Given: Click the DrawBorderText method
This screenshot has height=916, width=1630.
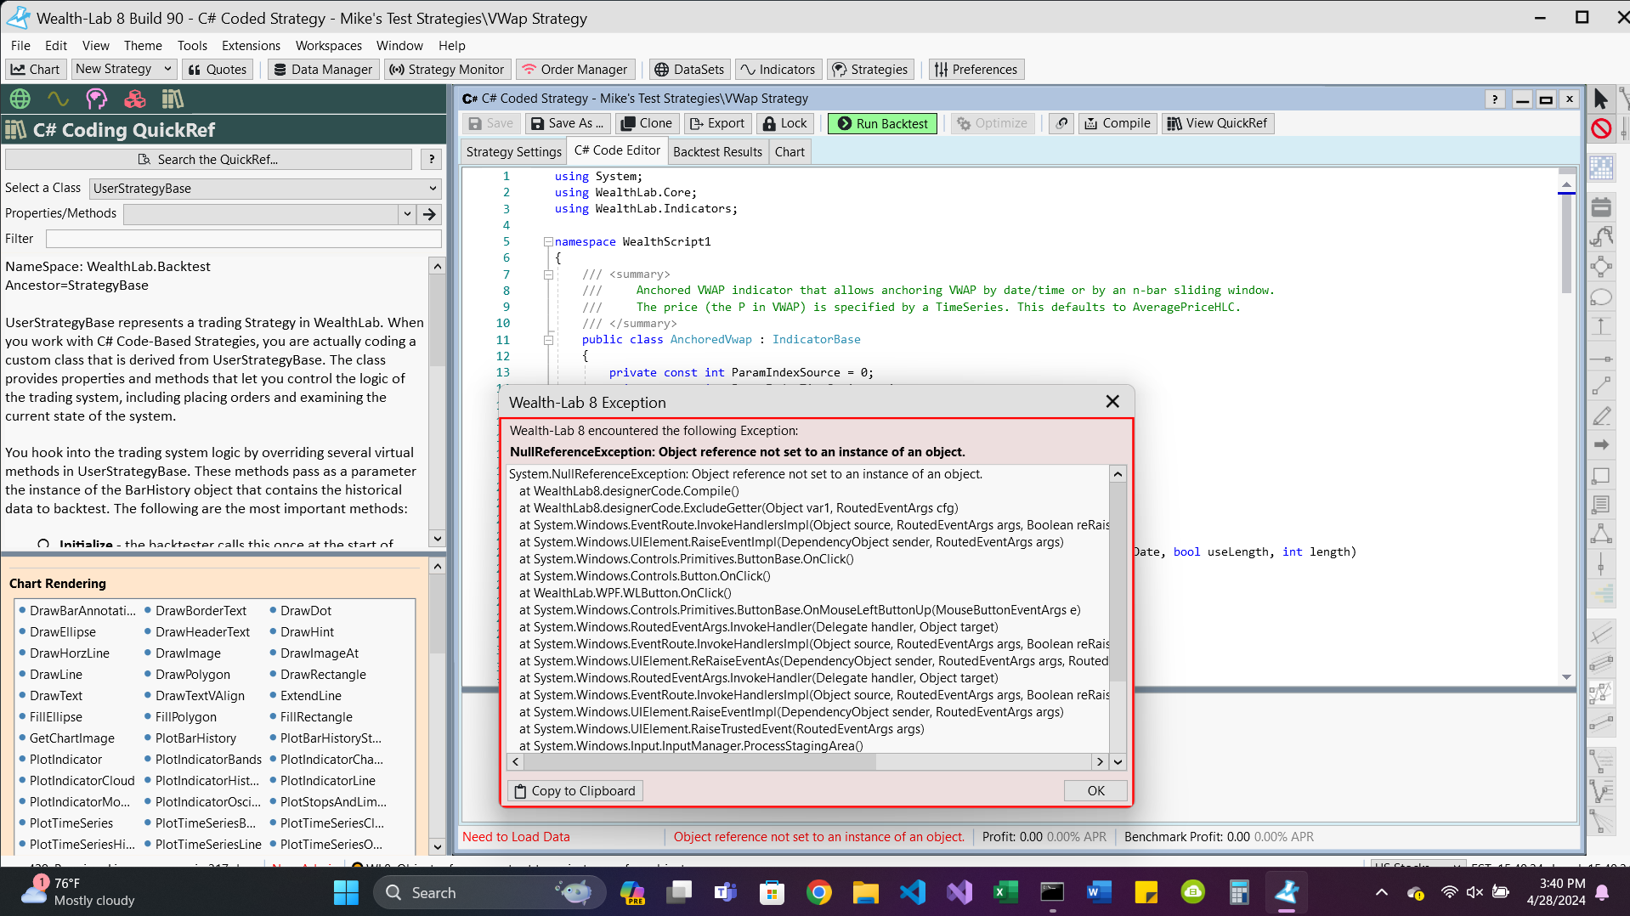Looking at the screenshot, I should [x=201, y=611].
